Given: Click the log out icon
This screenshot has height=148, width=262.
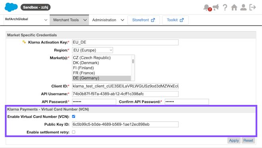Looking at the screenshot, I should (x=252, y=7).
